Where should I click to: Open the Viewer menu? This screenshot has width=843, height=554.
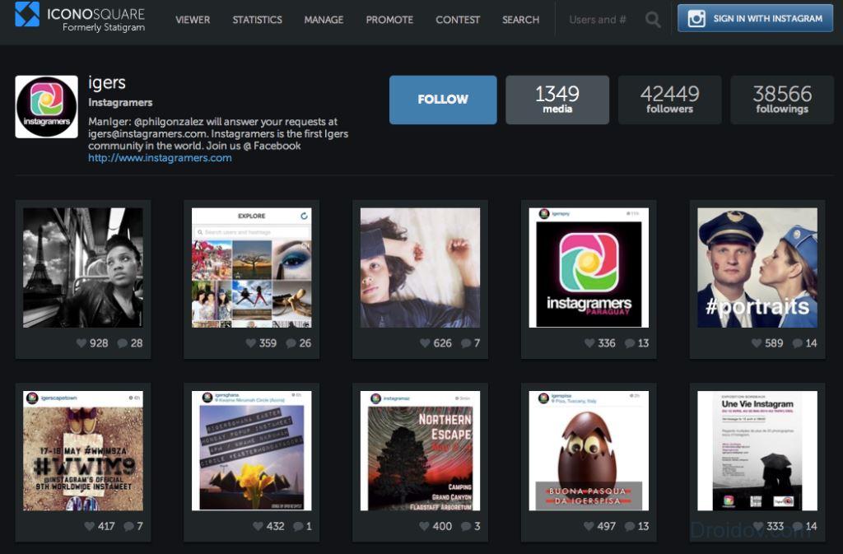193,20
